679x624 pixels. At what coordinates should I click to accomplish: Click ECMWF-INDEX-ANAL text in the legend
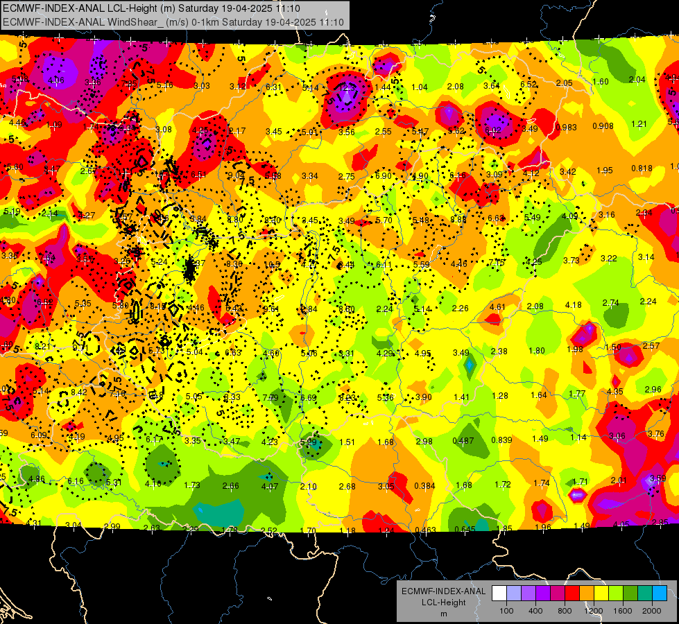(x=443, y=591)
